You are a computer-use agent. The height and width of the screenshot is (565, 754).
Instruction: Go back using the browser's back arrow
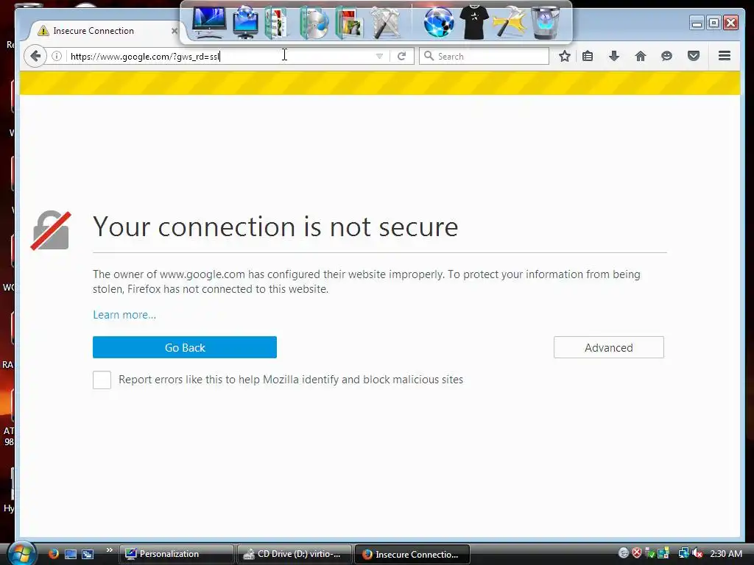(35, 56)
